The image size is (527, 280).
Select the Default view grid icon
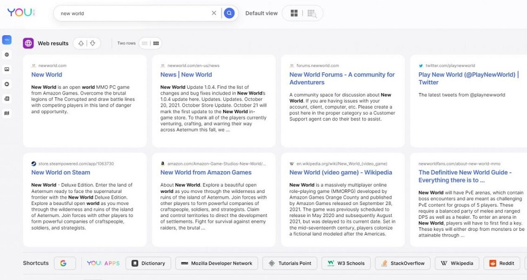click(x=294, y=13)
